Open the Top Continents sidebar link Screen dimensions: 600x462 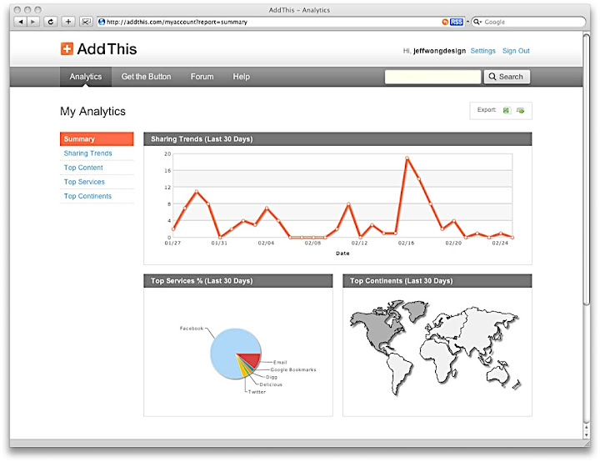click(87, 196)
